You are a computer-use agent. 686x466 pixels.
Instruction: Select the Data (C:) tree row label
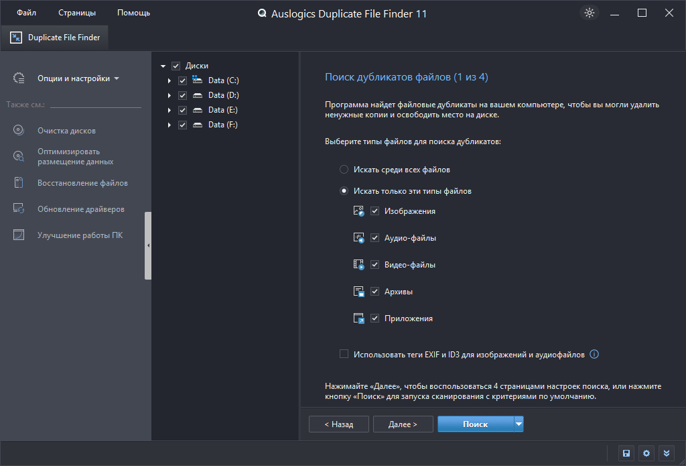coord(224,80)
